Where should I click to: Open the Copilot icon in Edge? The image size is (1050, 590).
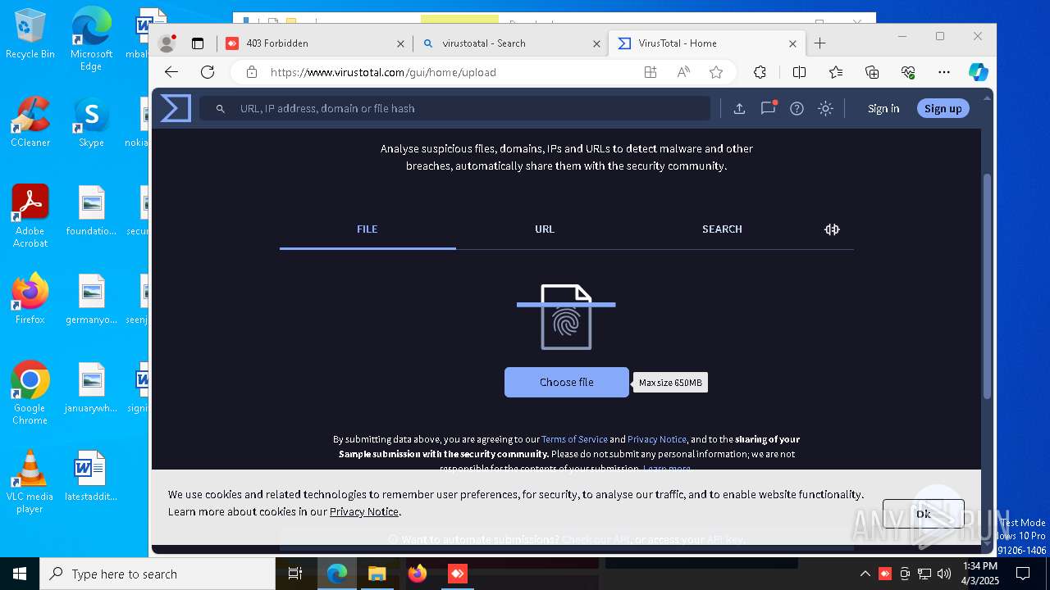(x=978, y=72)
